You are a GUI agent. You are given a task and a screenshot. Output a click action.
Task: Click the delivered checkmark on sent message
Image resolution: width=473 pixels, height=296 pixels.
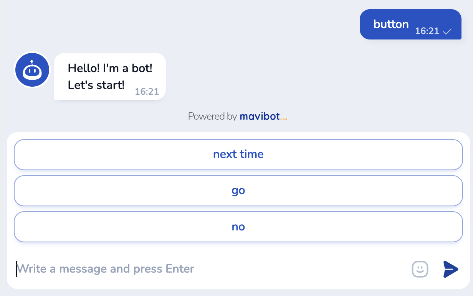[x=447, y=32]
